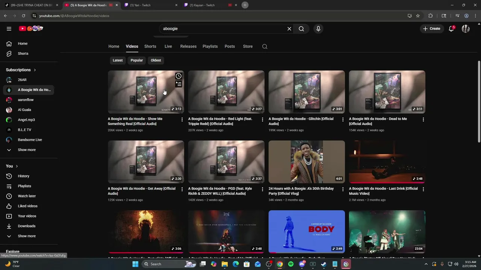Open Spotify from the taskbar
481x270 pixels.
coord(291,264)
